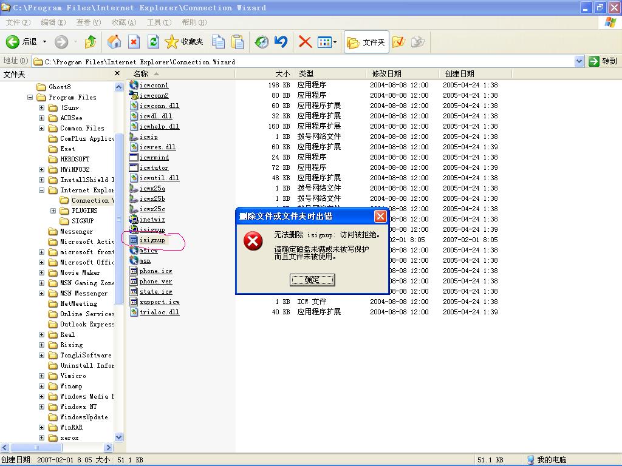The height and width of the screenshot is (466, 622).
Task: Sort by 大小 column header
Action: [264, 73]
